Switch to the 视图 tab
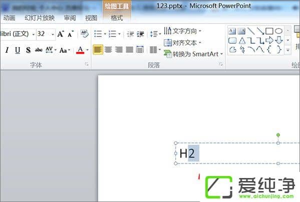The width and height of the screenshot is (300, 202). tap(91, 18)
